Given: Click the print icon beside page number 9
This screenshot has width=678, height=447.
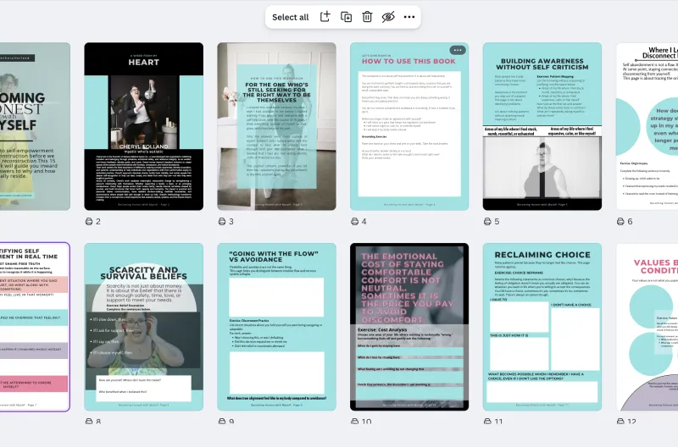Looking at the screenshot, I should pos(222,422).
